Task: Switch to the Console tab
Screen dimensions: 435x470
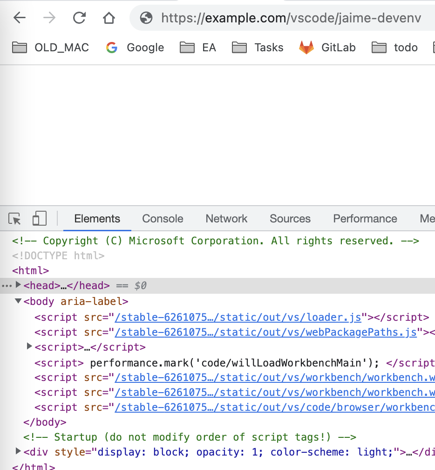Action: point(162,218)
